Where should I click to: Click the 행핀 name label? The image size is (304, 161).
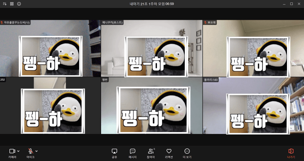pos(105,80)
